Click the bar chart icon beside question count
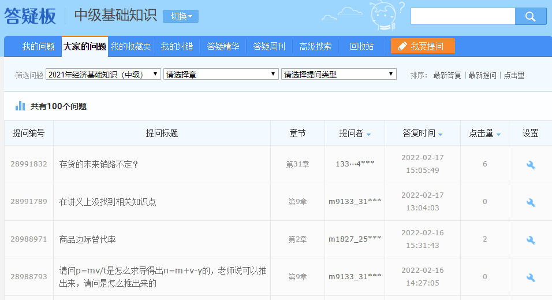This screenshot has height=300, width=552. [x=20, y=106]
